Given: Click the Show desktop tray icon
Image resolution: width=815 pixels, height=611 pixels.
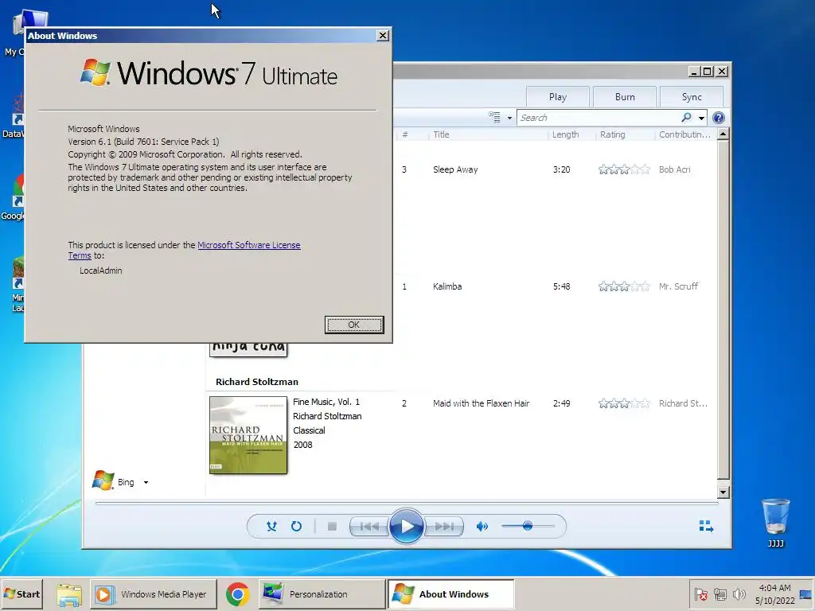Looking at the screenshot, I should coord(805,594).
